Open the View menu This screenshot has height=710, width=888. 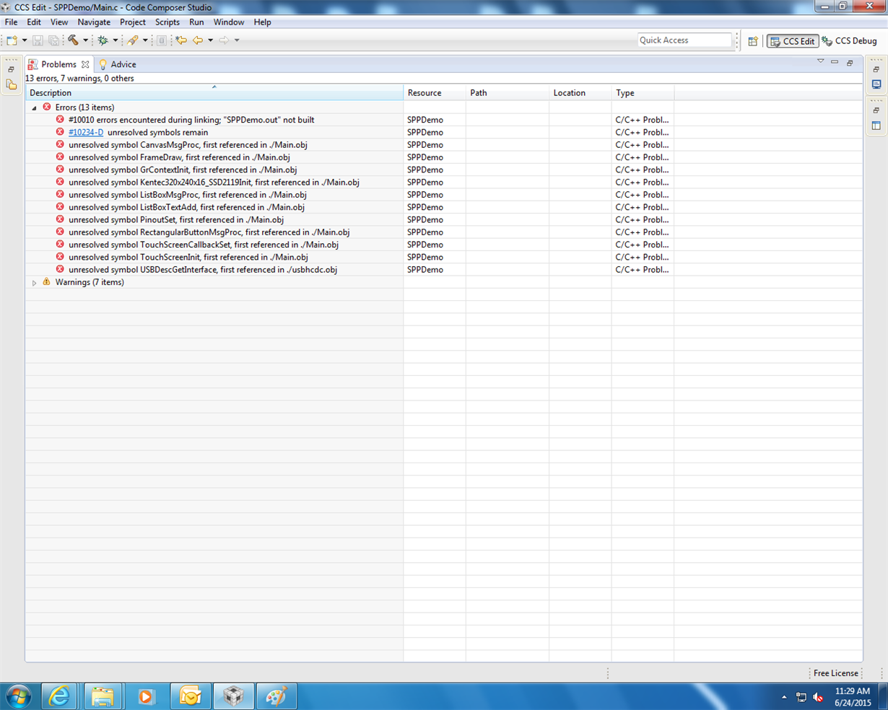59,22
